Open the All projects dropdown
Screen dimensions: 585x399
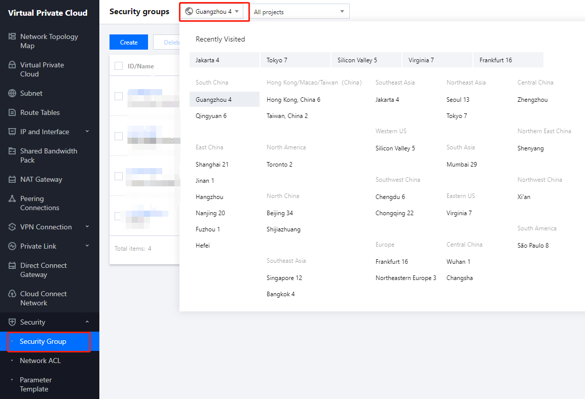click(x=299, y=12)
